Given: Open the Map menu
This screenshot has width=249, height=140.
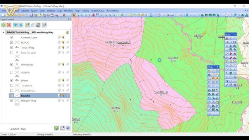Looking at the screenshot, I should coord(60,11).
